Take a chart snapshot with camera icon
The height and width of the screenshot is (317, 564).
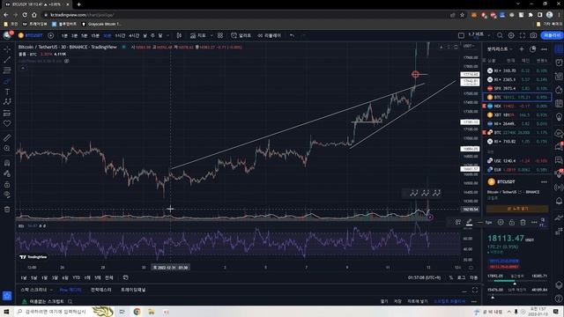[x=533, y=35]
